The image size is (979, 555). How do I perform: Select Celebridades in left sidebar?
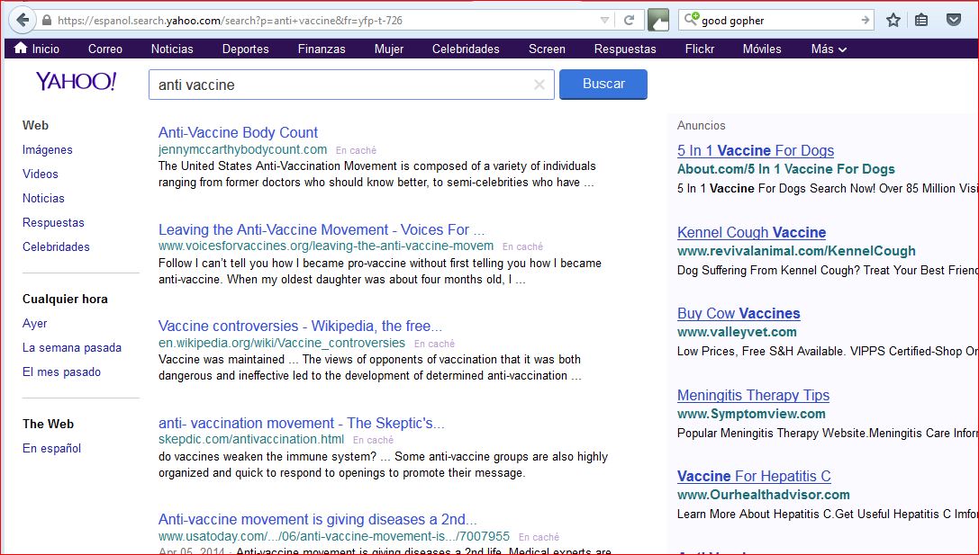[56, 247]
